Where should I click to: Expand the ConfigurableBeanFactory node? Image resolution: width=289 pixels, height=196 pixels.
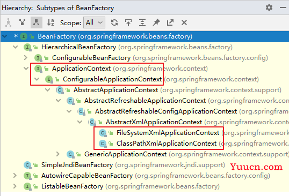26,58
